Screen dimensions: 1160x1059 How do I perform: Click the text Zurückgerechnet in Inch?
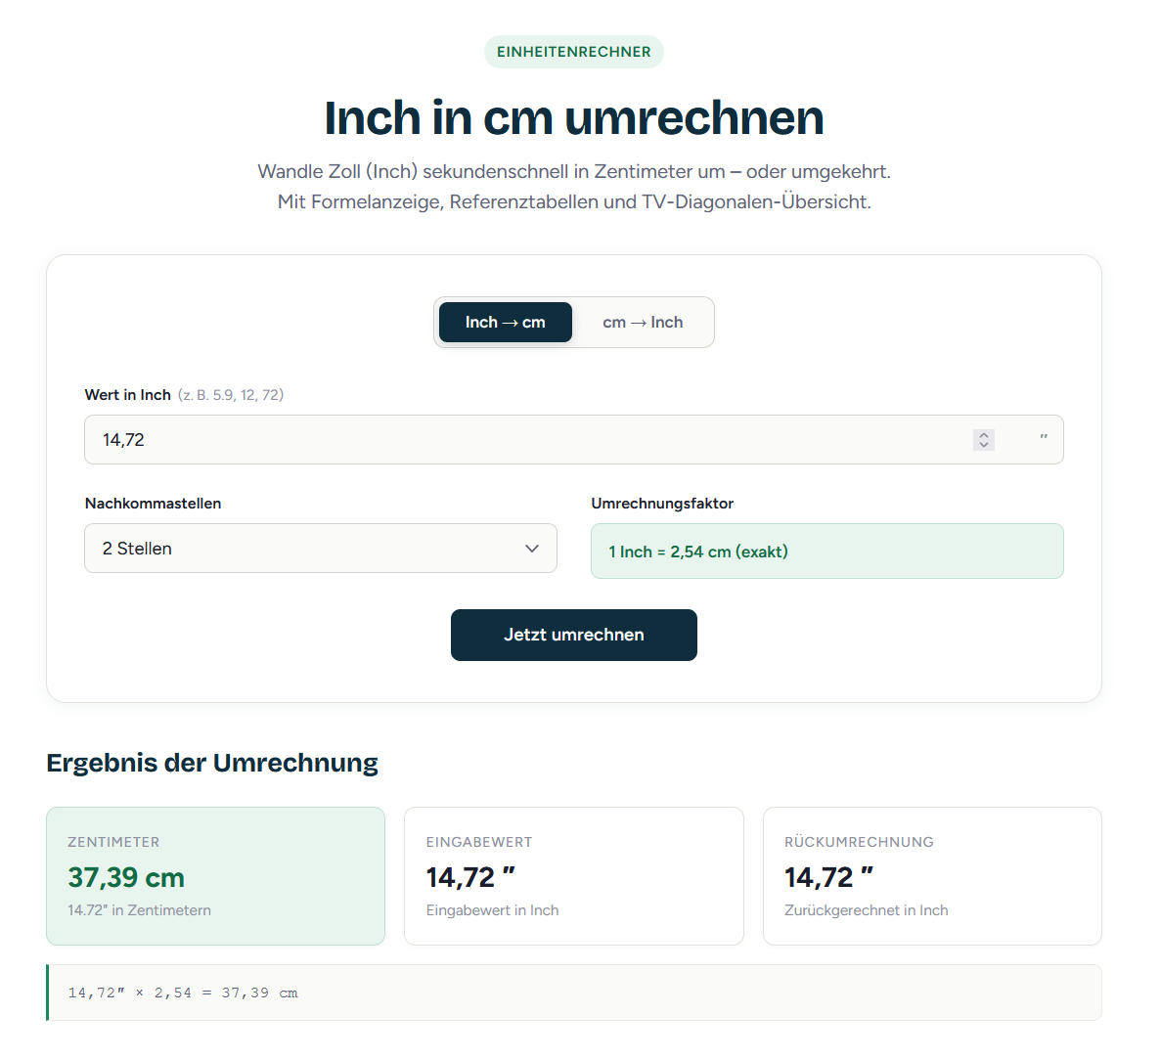coord(867,910)
